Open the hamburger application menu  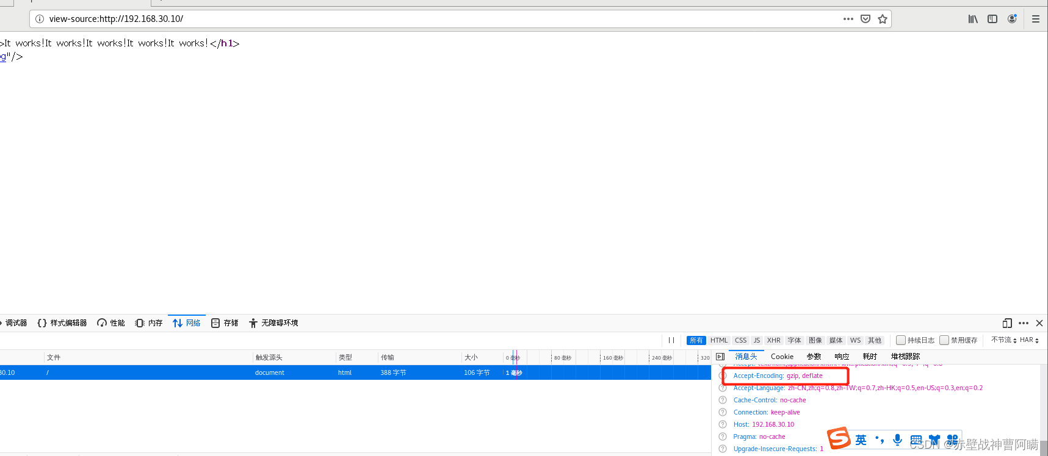(1036, 19)
